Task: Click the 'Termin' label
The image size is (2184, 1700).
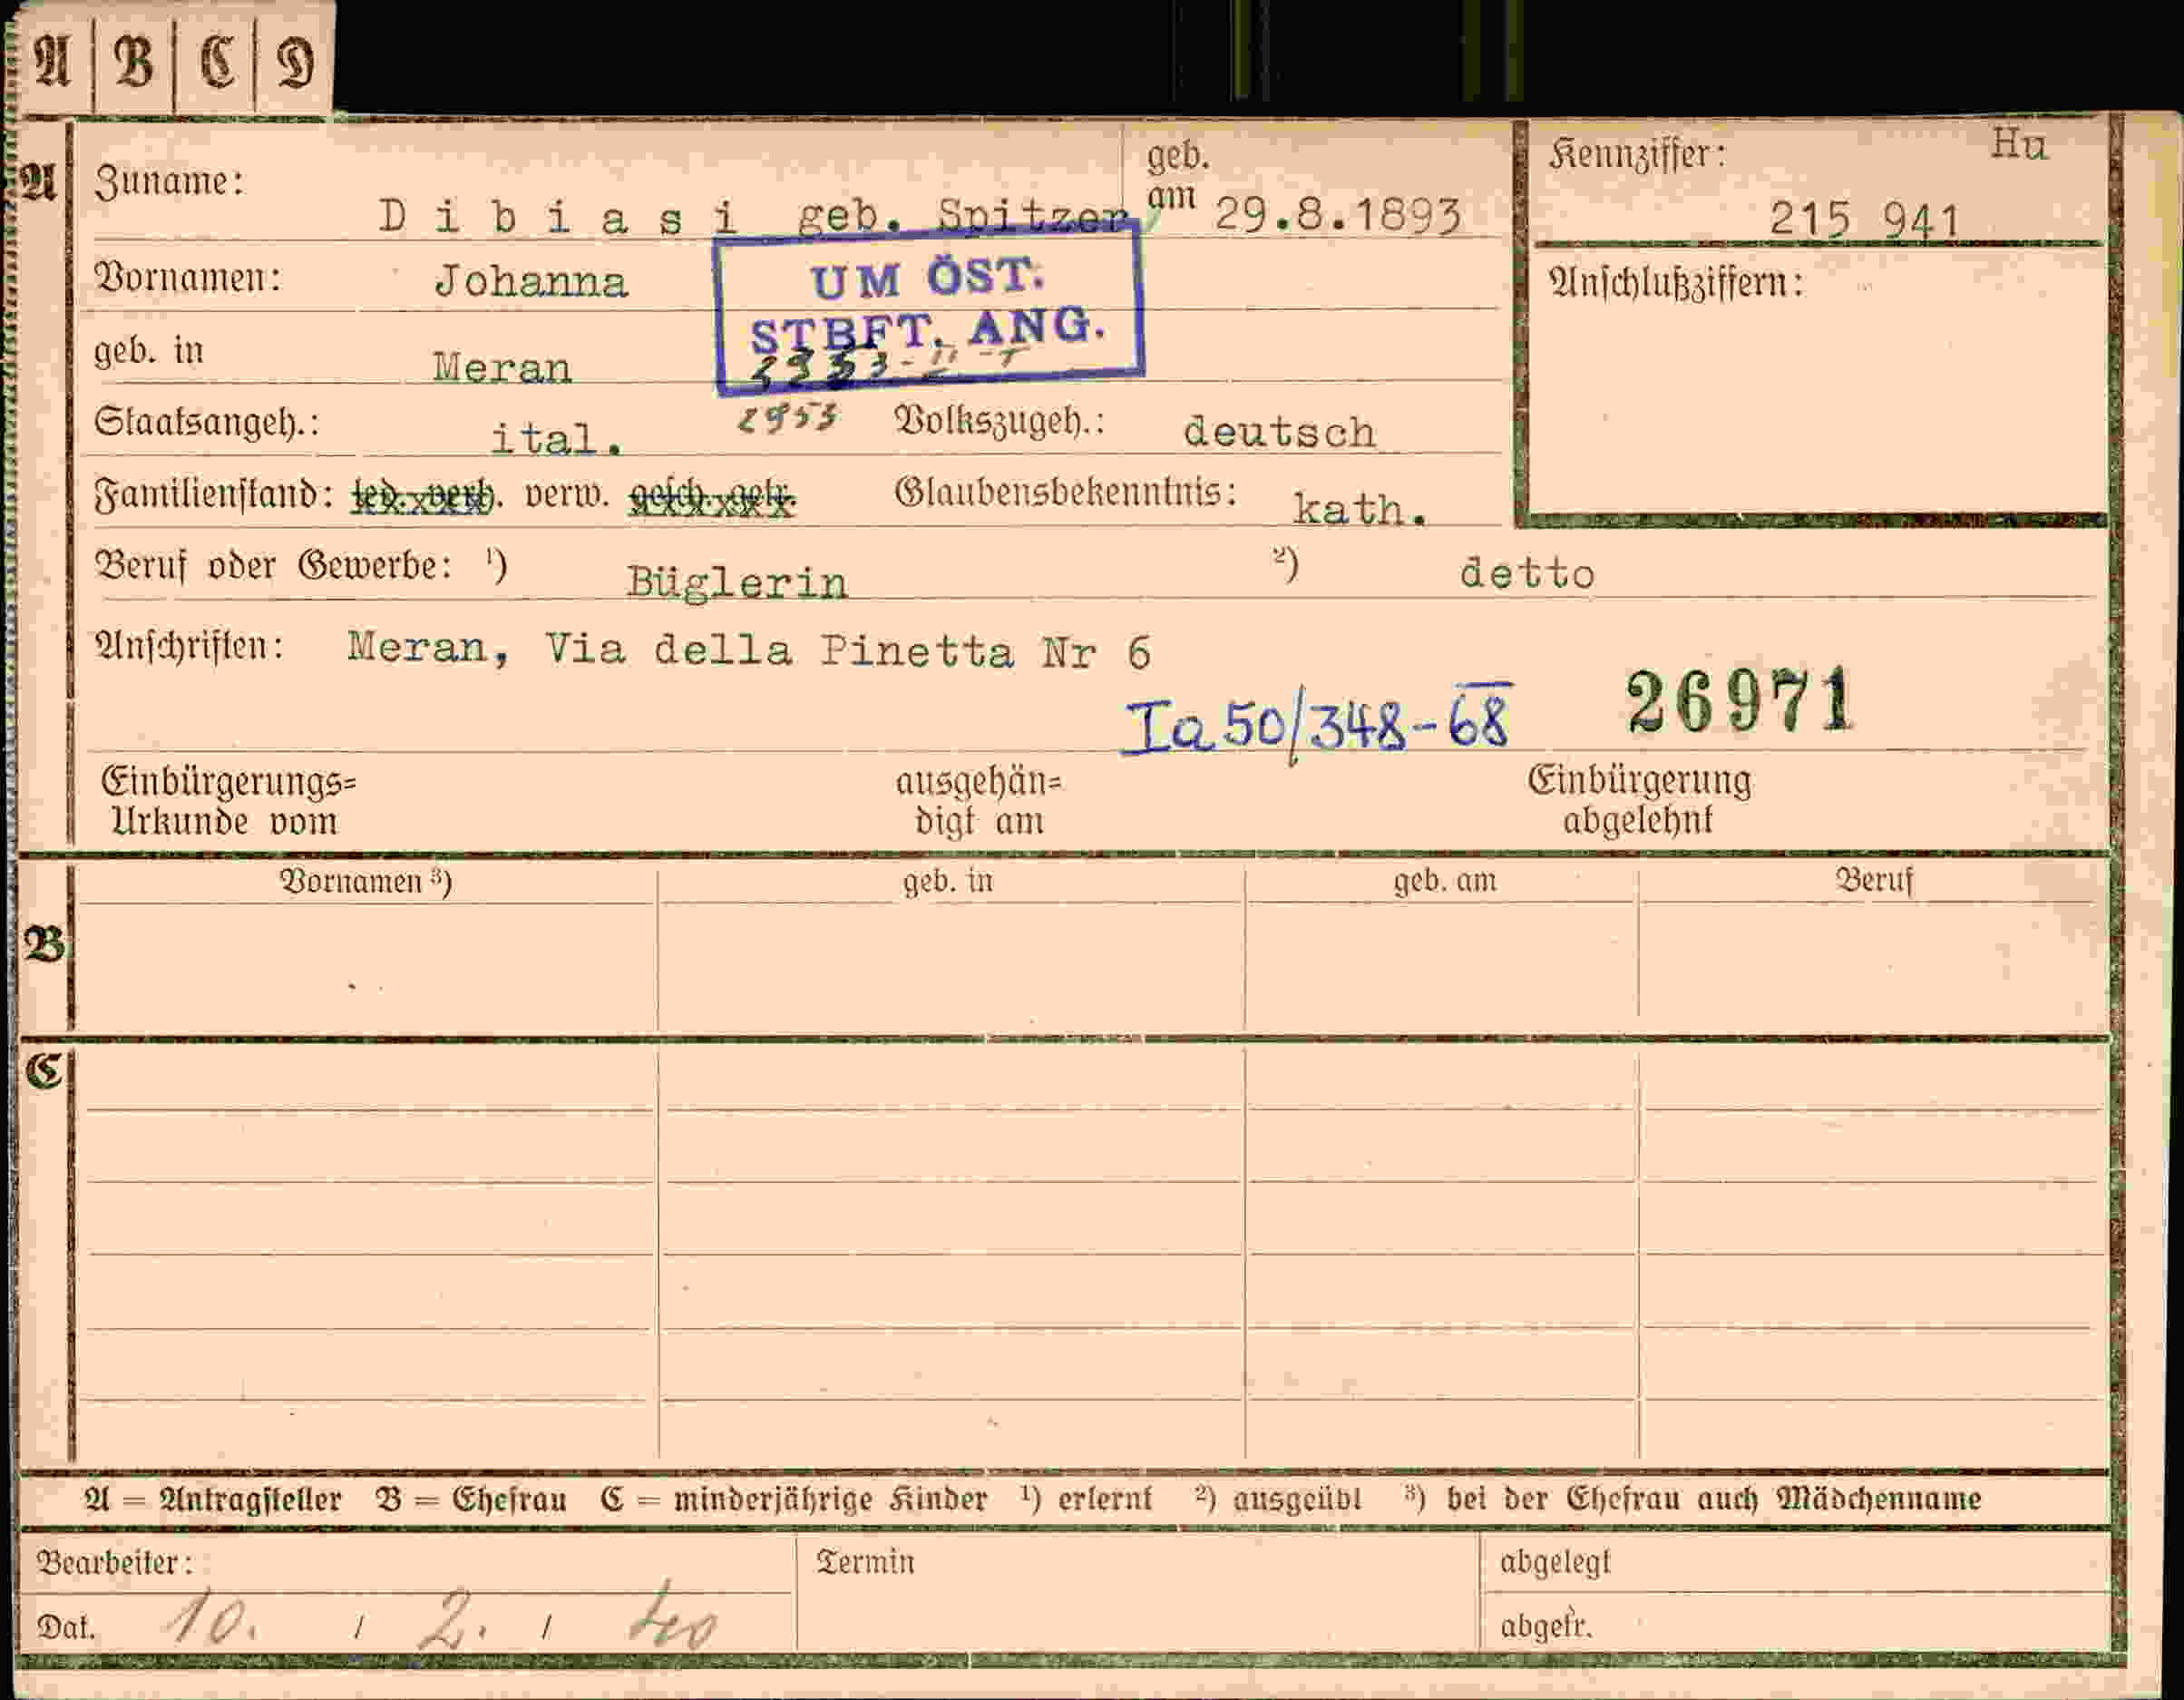Action: pyautogui.click(x=865, y=1562)
